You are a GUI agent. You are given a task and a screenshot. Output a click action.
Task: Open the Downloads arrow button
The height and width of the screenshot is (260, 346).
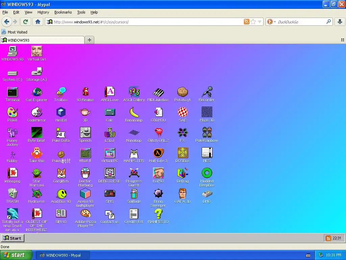point(340,22)
